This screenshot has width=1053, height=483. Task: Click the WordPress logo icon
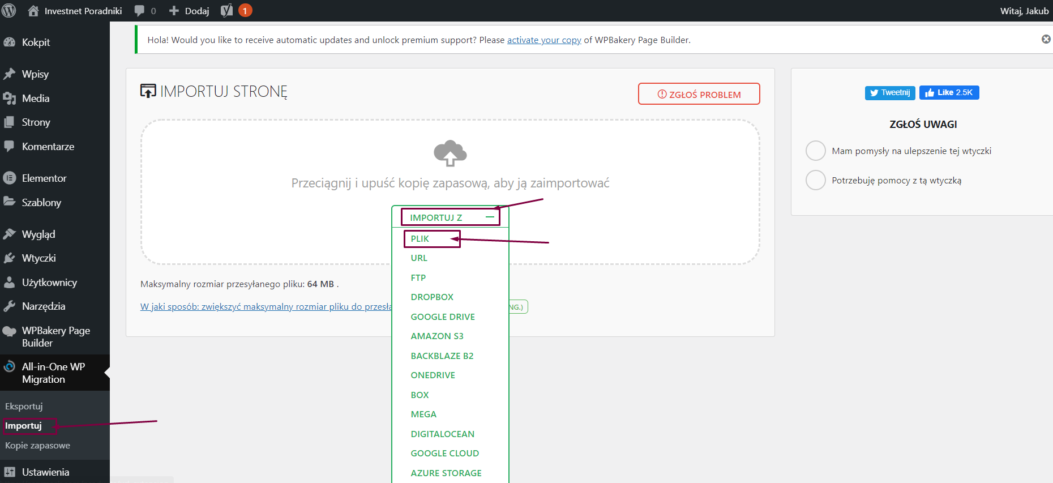pyautogui.click(x=9, y=11)
